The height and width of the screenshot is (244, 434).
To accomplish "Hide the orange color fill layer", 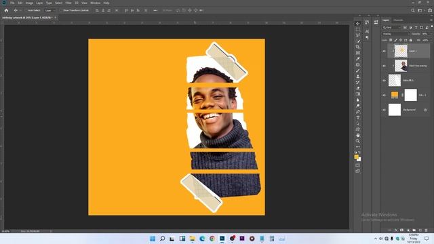I will click(384, 95).
